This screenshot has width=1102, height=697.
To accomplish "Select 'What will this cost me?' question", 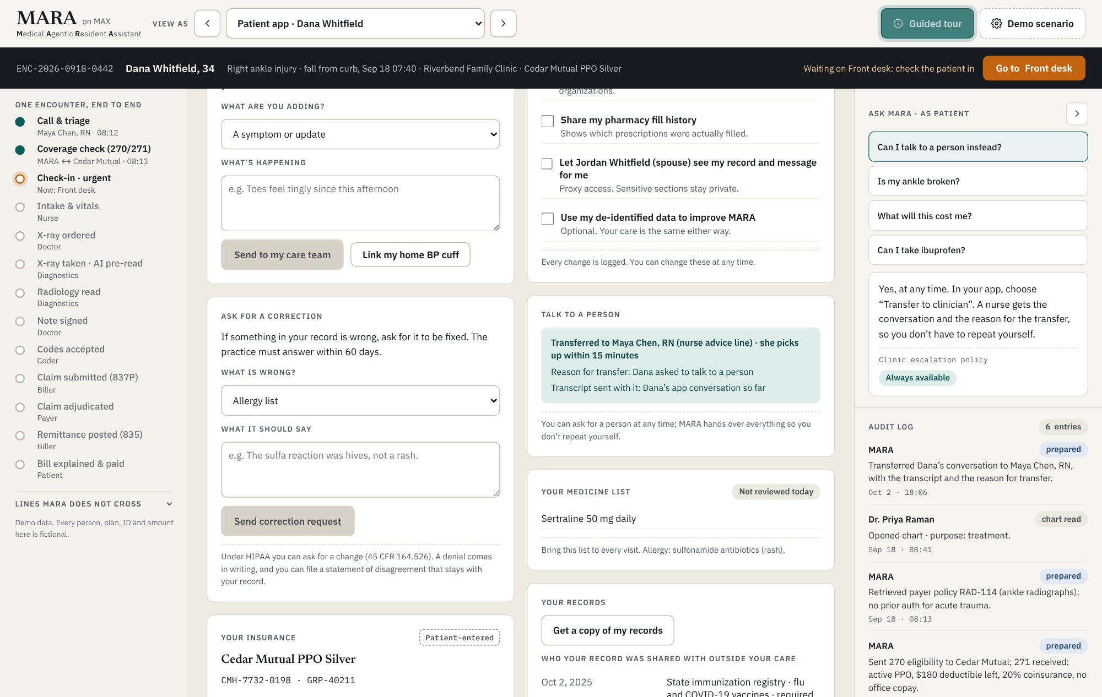I will click(x=978, y=216).
